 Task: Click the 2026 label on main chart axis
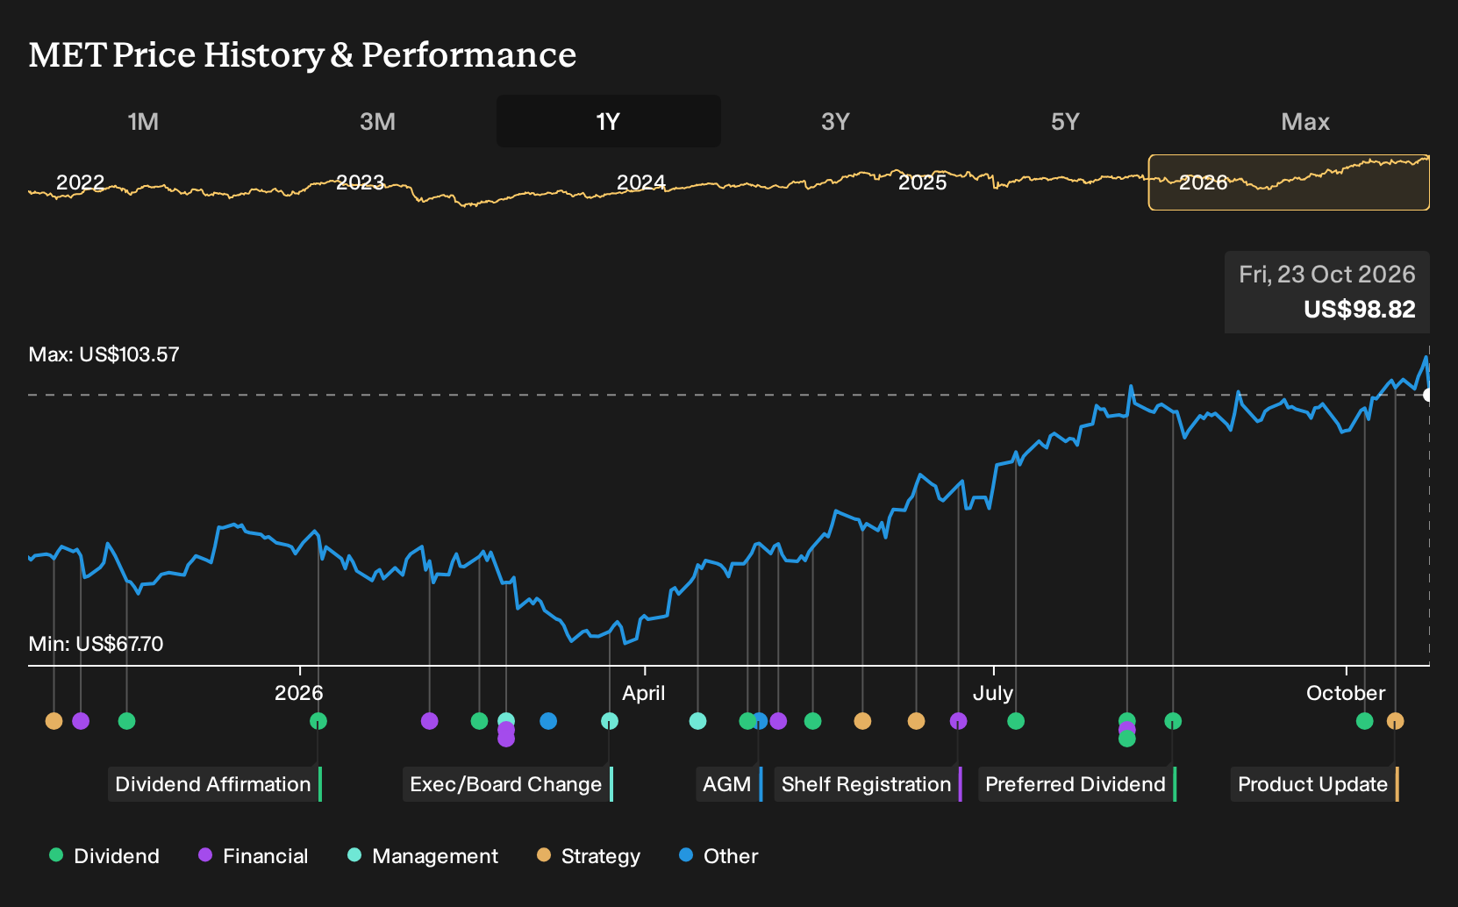[299, 693]
